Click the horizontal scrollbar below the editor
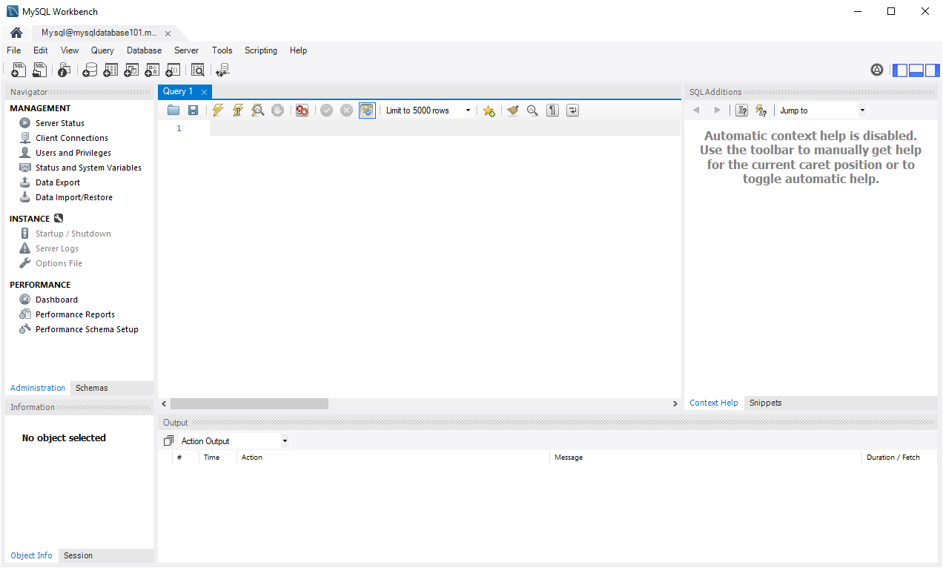943x568 pixels. (248, 403)
